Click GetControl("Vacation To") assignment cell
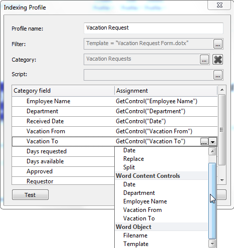This screenshot has height=248, width=234. [157, 141]
